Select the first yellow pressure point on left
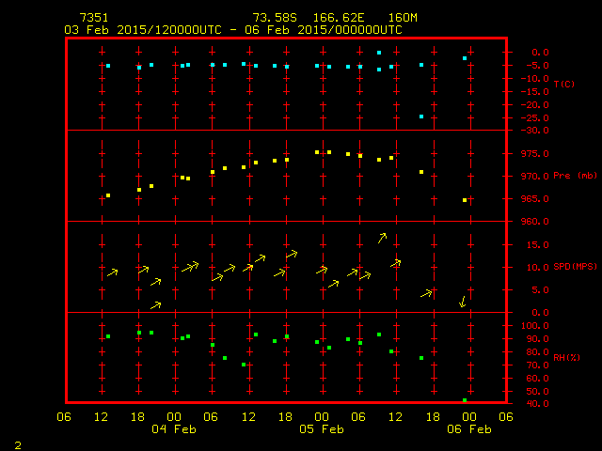This screenshot has width=602, height=451. pos(108,195)
